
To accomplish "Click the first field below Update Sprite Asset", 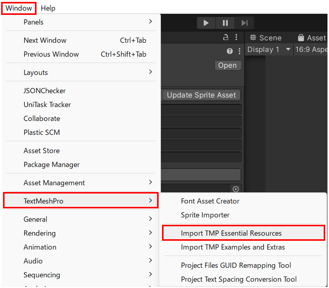I will 201,109.
